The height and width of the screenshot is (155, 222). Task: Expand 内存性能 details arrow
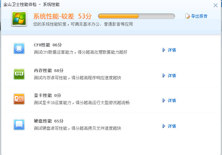click(x=164, y=75)
